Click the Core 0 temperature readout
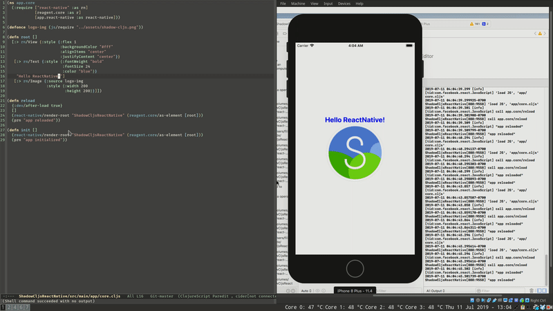 pyautogui.click(x=304, y=307)
